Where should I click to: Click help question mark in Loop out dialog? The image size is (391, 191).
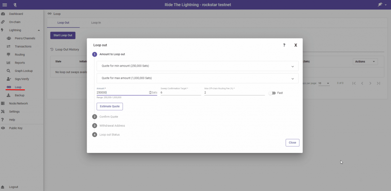284,45
